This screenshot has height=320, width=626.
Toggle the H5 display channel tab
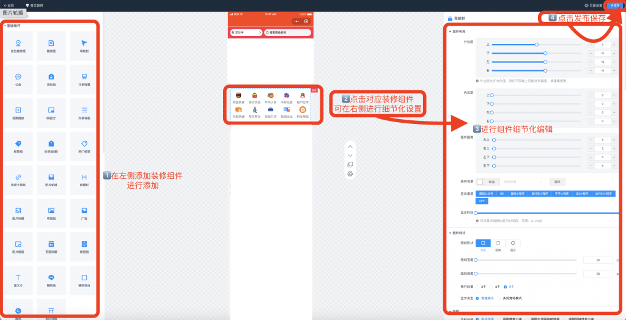click(501, 194)
